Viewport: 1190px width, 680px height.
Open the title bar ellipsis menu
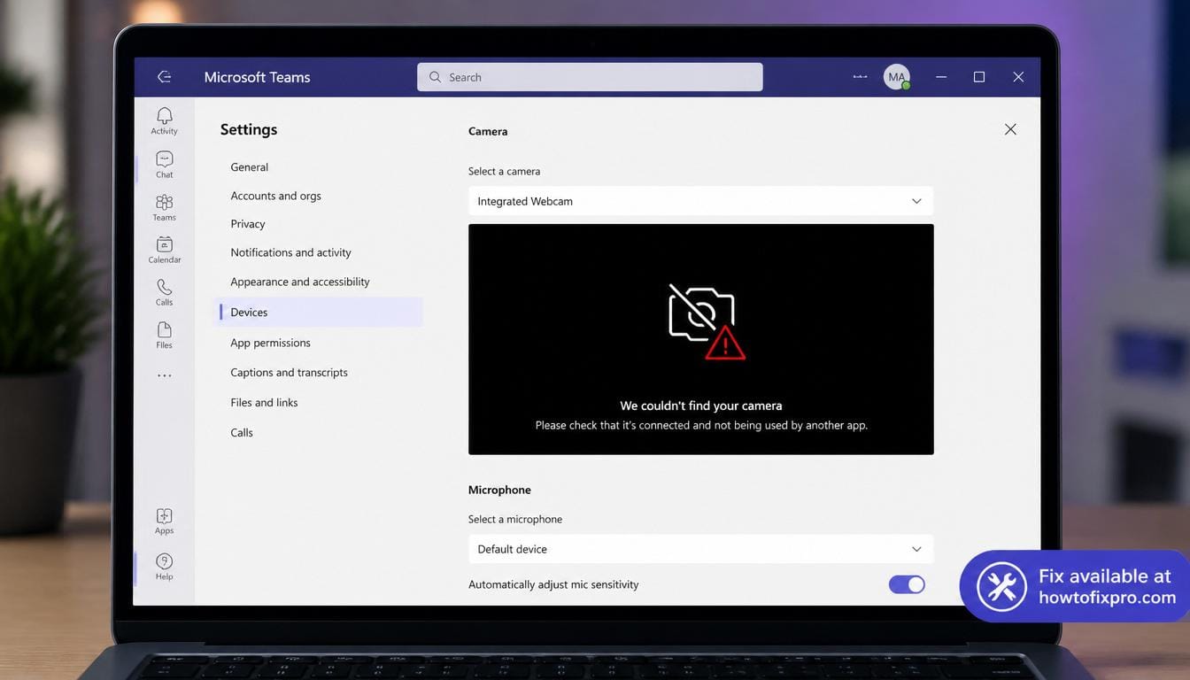[860, 77]
